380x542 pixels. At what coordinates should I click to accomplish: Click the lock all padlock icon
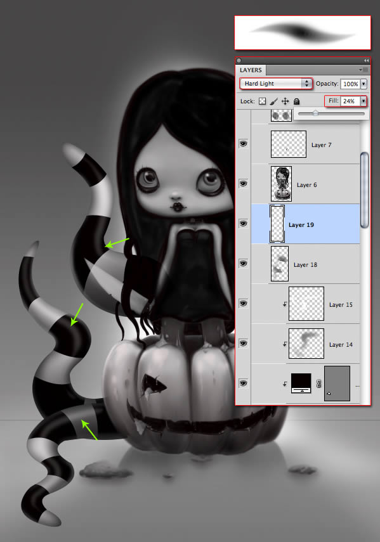[296, 101]
